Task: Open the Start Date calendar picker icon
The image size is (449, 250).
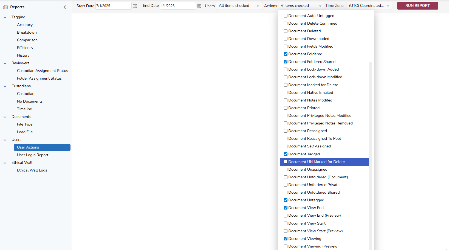Action: click(135, 6)
